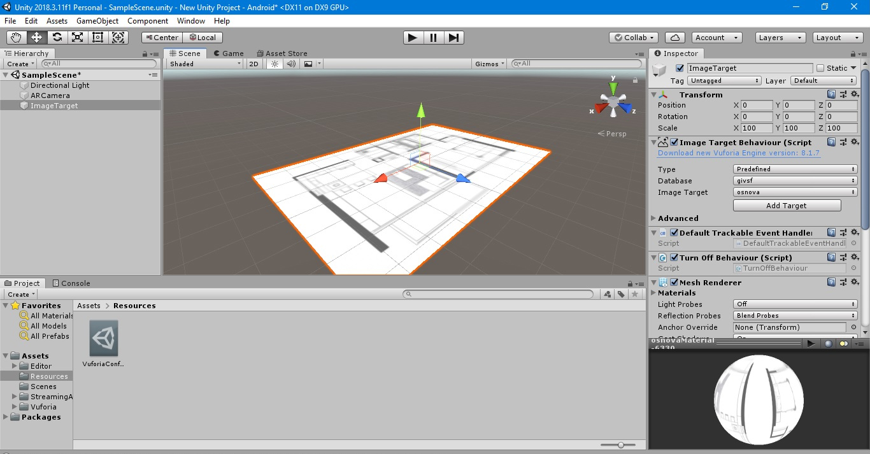Open the Tag dropdown showing Untagged

724,81
